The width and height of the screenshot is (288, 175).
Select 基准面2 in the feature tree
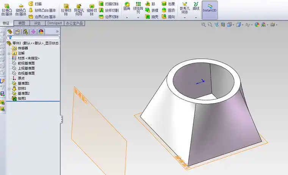coord(21,94)
